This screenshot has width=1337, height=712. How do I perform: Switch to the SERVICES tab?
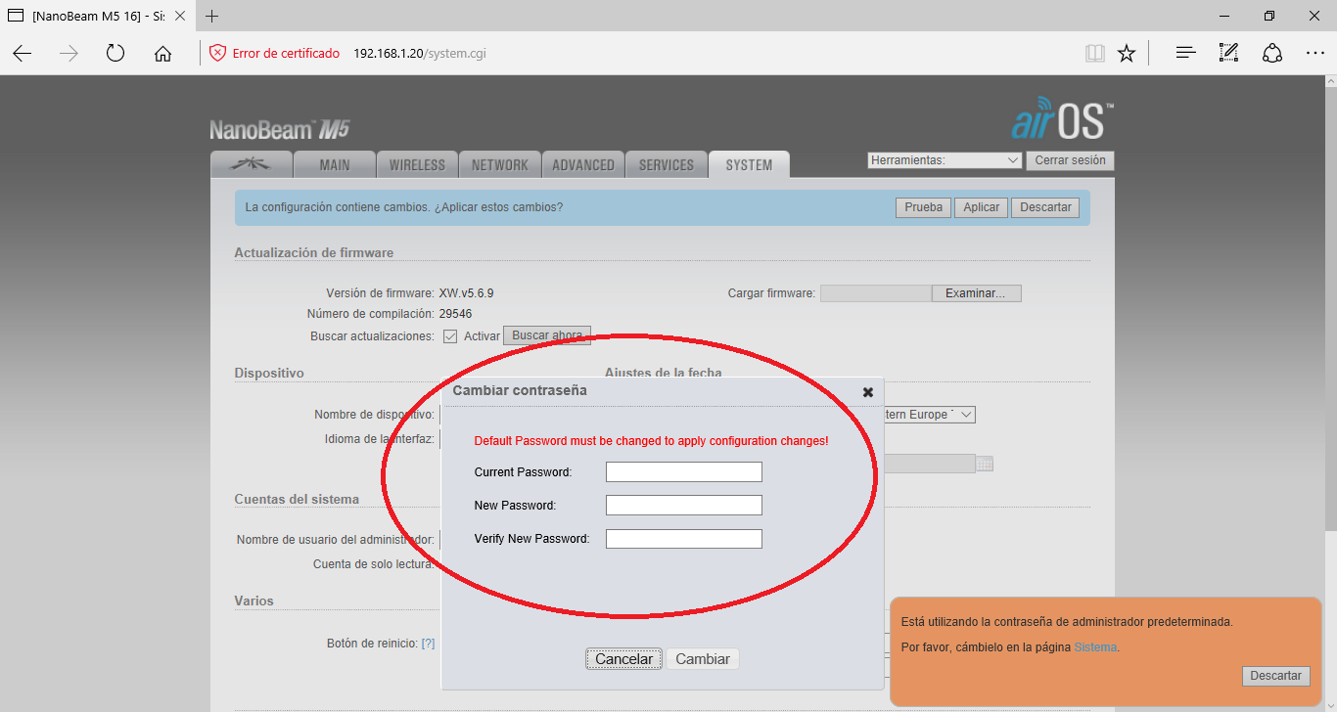coord(666,165)
